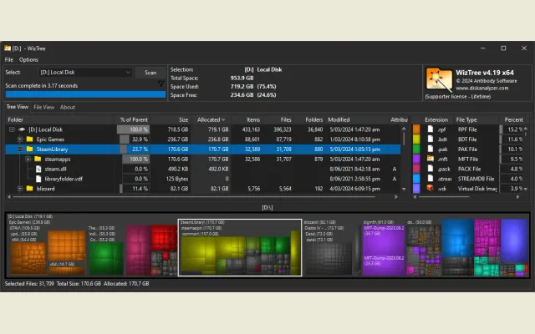Click the SteamLibrary folder icon
Screen dimensions: 535x334
30,149
